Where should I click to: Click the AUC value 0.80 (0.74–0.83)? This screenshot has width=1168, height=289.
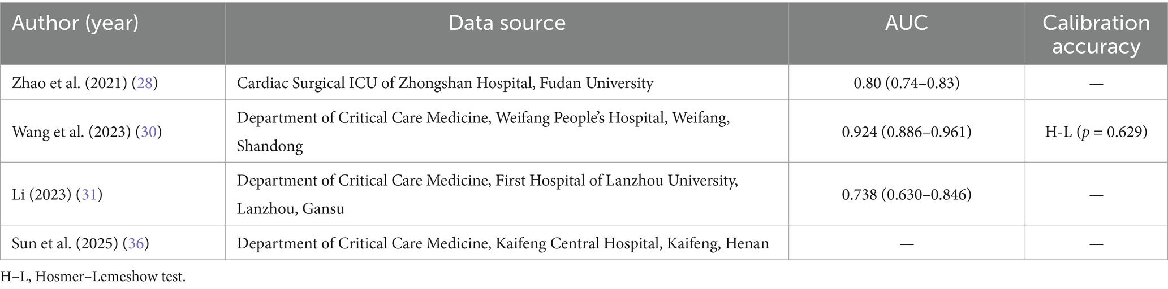[x=906, y=84]
